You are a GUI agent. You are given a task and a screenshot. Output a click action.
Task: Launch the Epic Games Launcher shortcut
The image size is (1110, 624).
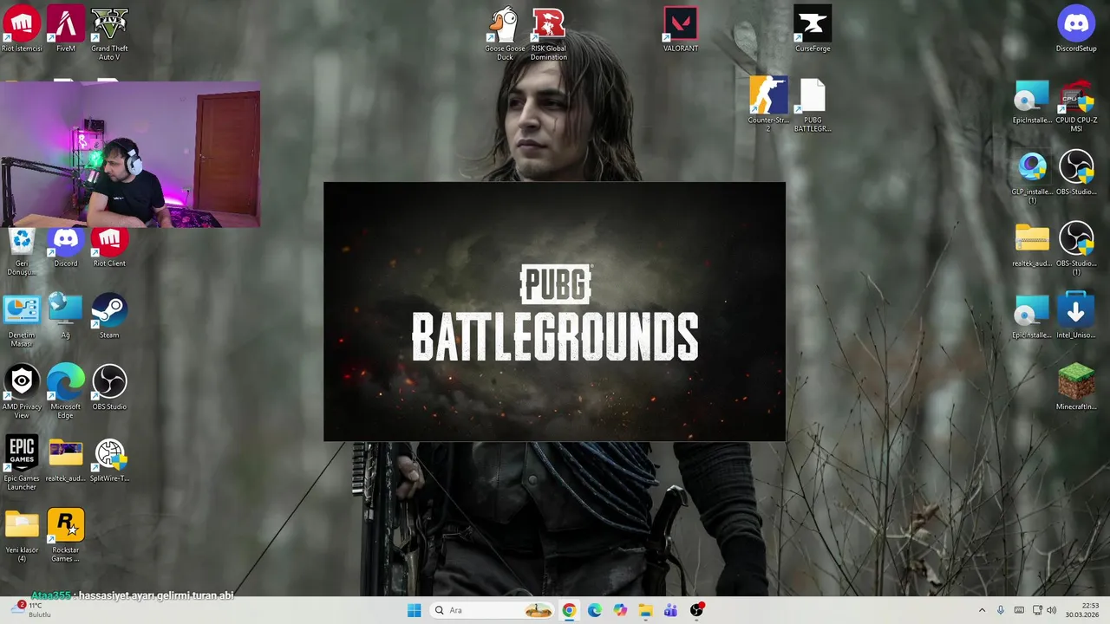click(22, 464)
